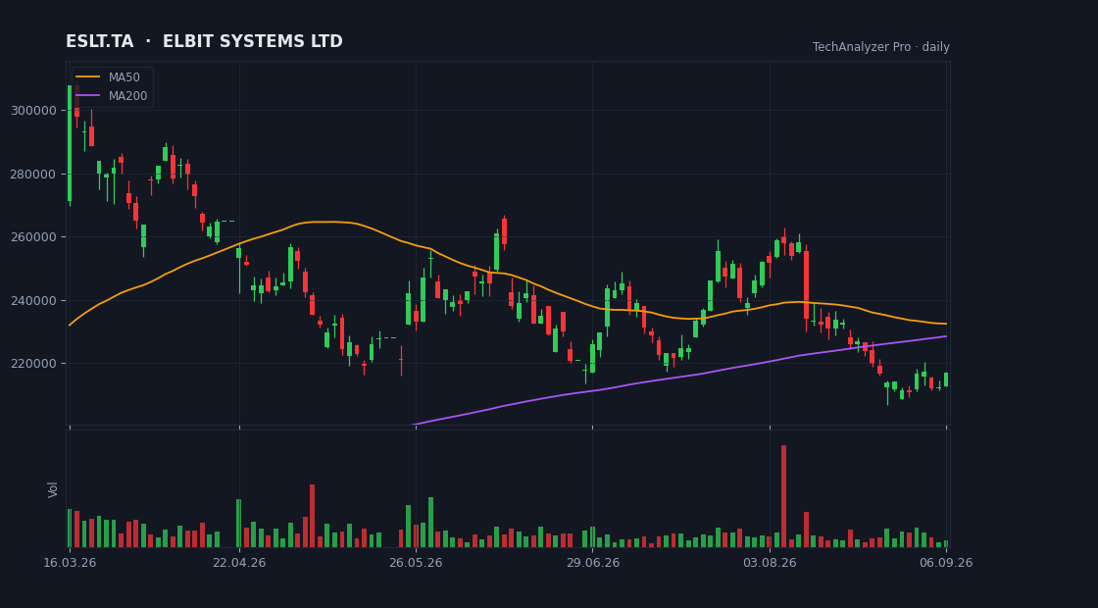1098x608 pixels.
Task: Click the 22.04.26 date axis label
Action: [x=239, y=563]
